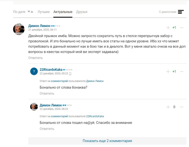The width and height of the screenshot is (189, 147).
Task: Upvote 22RicardoKaka's comment with plus icon
Action: coord(168,71)
